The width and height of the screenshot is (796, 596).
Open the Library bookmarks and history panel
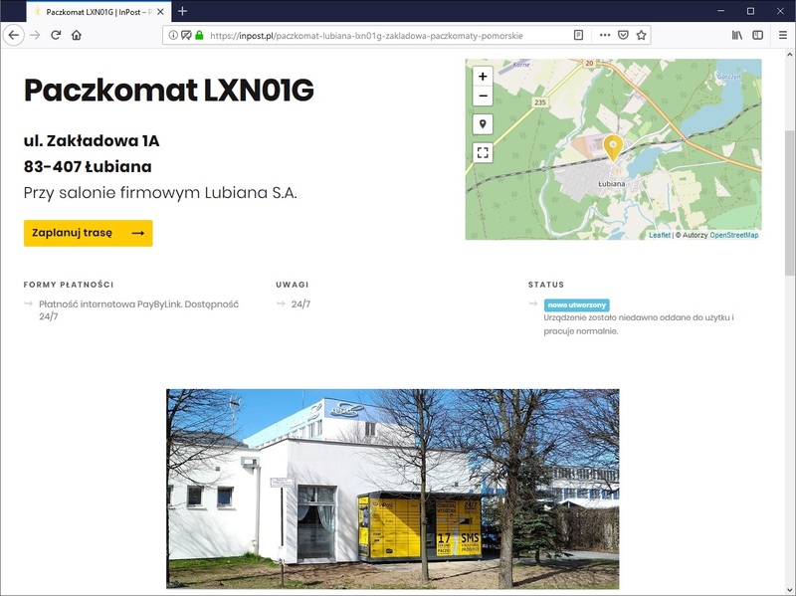pos(737,35)
